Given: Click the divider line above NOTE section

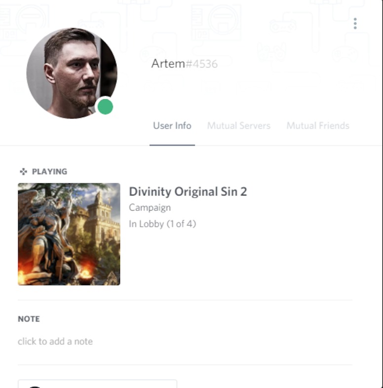Looking at the screenshot, I should (x=185, y=300).
